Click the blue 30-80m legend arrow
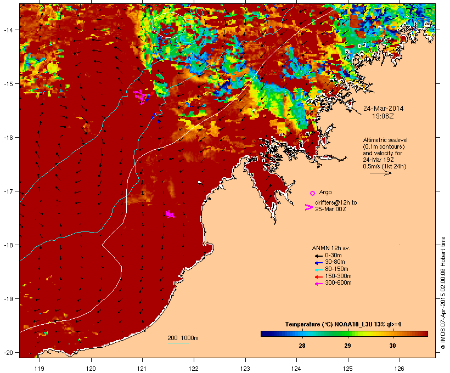The width and height of the screenshot is (450, 373). [x=318, y=263]
